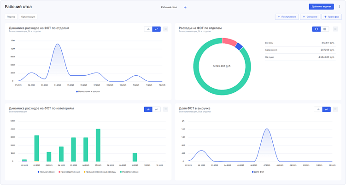This screenshot has width=346, height=185.
Task: Select line chart view in department dynamics widget
Action: click(x=157, y=29)
